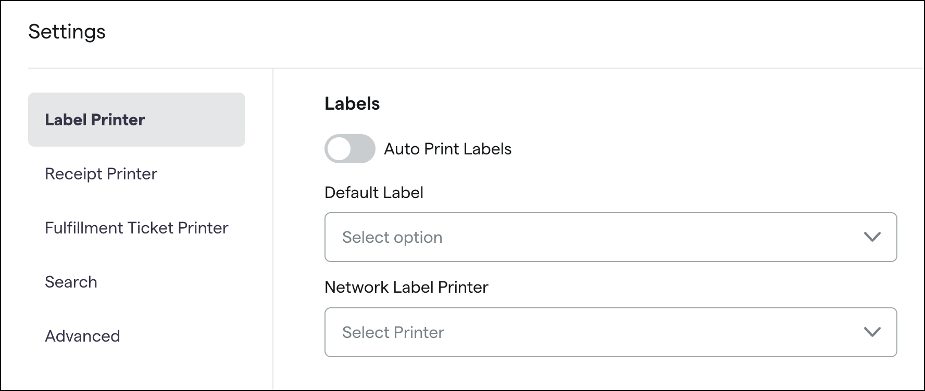Switch to the Receipt Printer section
This screenshot has width=925, height=391.
coord(101,174)
